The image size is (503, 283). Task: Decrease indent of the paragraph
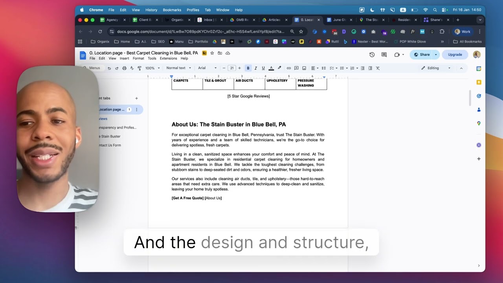(x=362, y=68)
